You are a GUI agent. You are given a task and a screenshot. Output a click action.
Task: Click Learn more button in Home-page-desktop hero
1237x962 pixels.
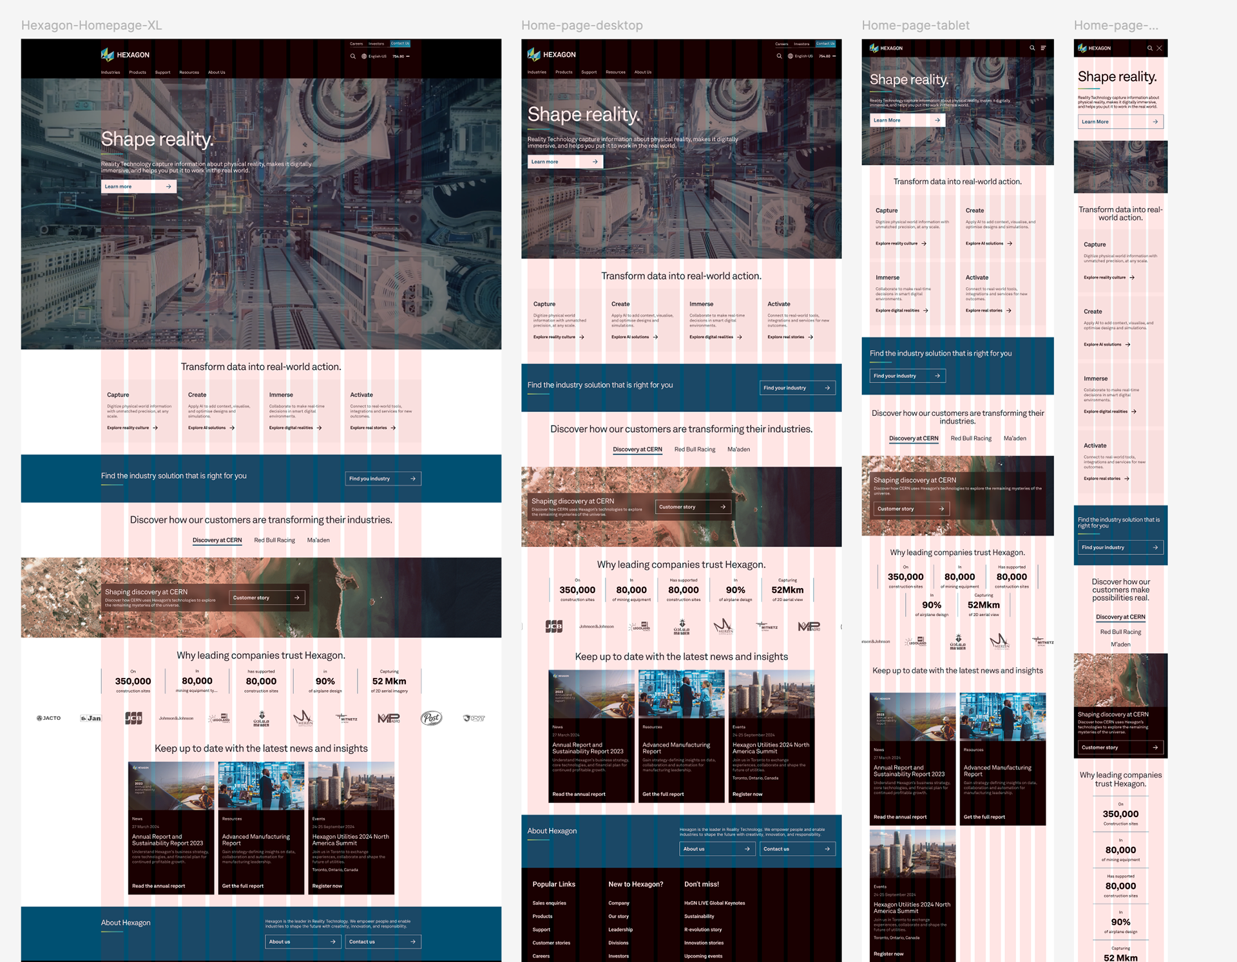(x=565, y=162)
